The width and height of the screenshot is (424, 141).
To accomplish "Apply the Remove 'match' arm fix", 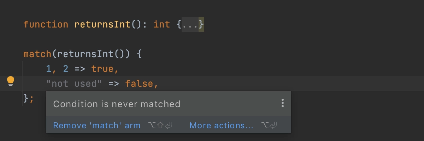I will click(x=97, y=125).
